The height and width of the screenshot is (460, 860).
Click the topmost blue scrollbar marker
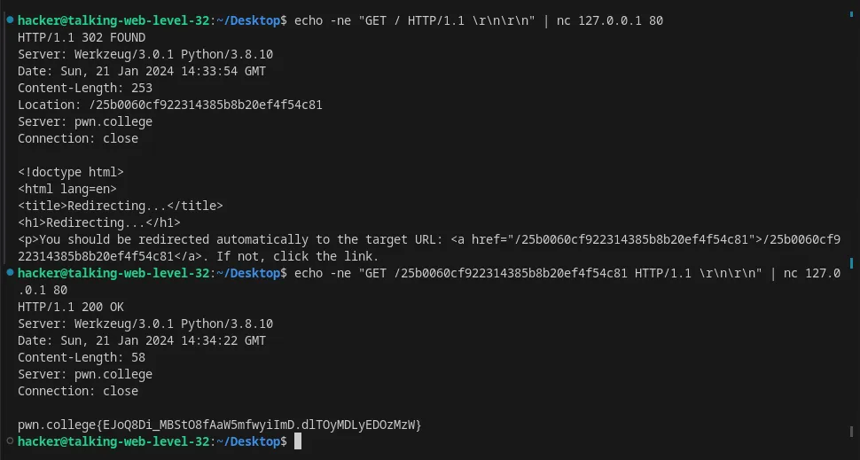[x=851, y=14]
